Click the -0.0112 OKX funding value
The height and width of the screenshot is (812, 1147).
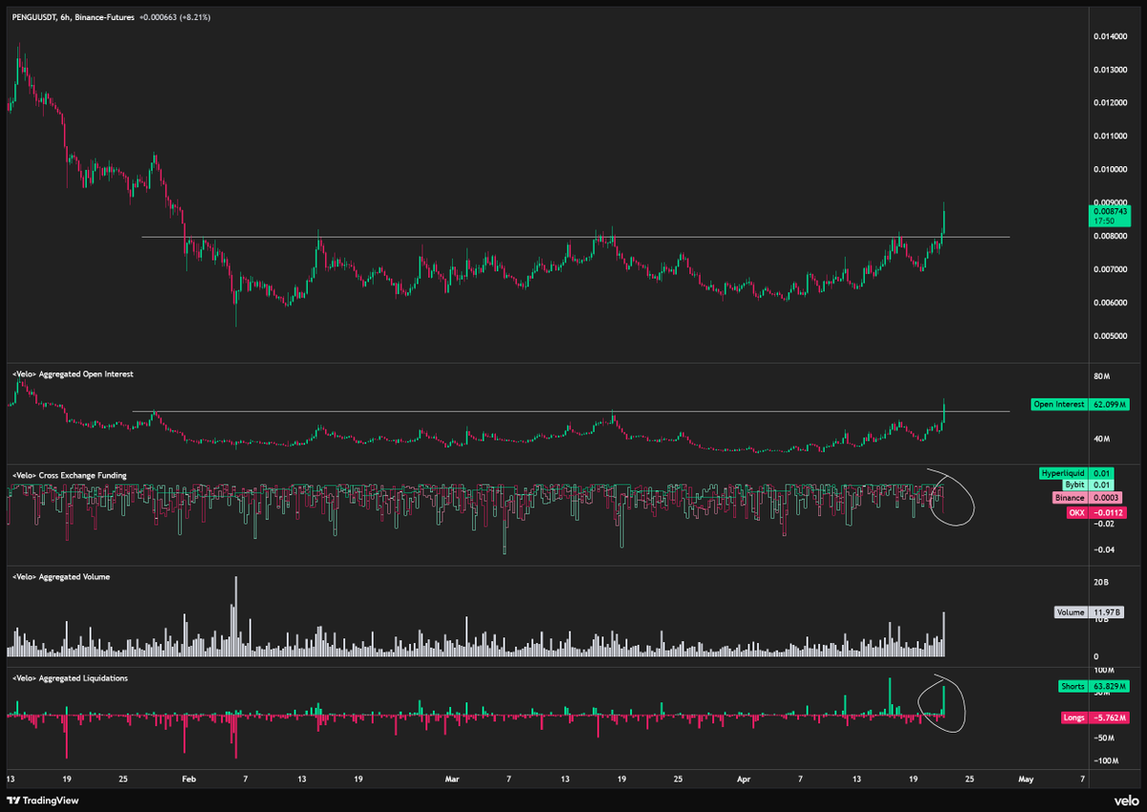pyautogui.click(x=1109, y=513)
